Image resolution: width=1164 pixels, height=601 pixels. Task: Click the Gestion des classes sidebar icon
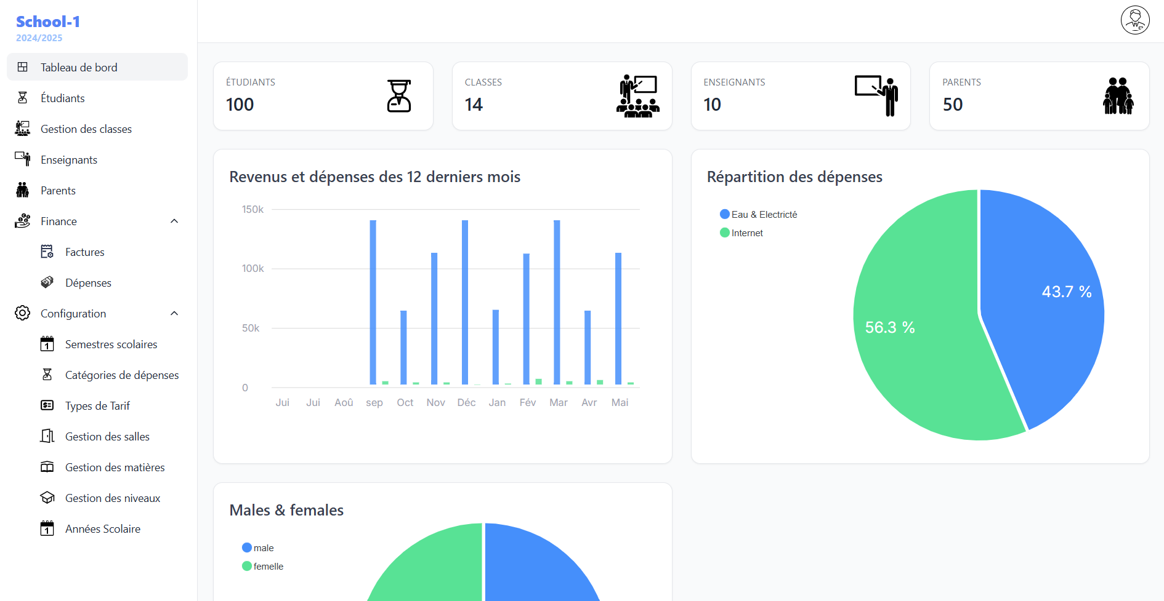pyautogui.click(x=23, y=129)
